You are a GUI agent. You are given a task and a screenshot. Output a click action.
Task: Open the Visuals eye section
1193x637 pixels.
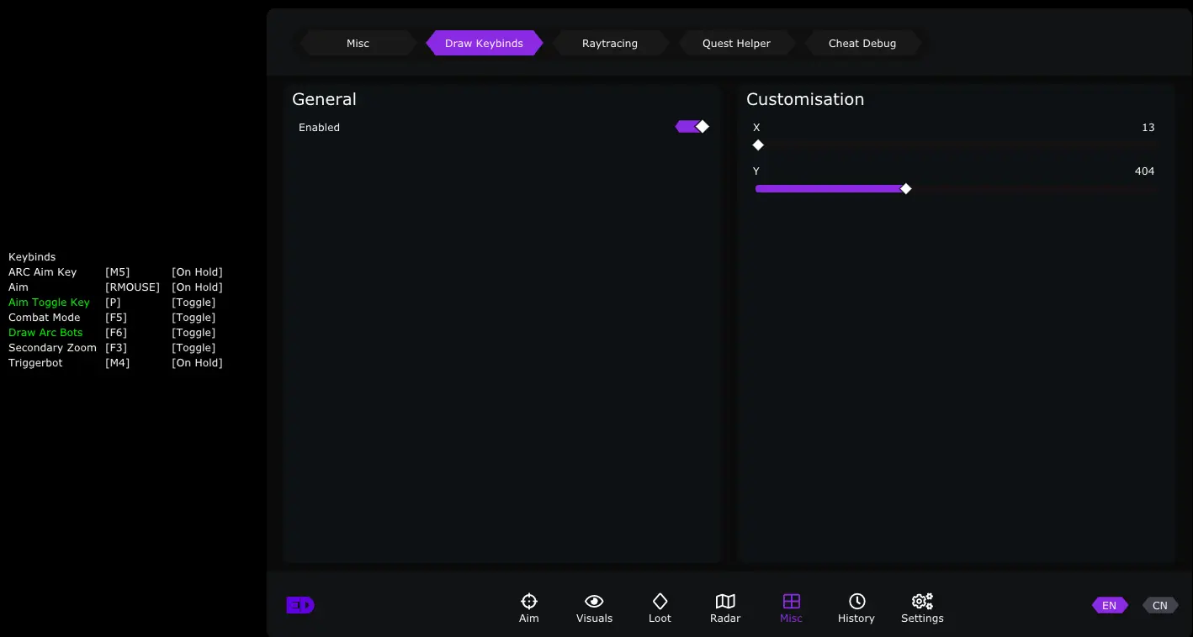pos(594,608)
